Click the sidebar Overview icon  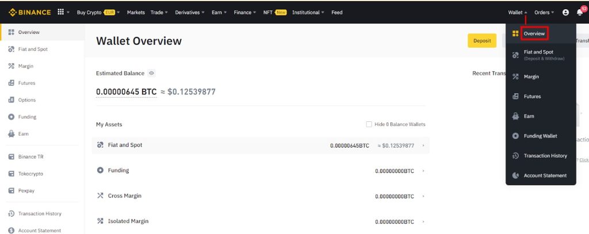coord(12,32)
